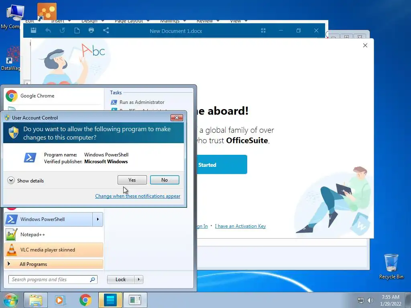Click the Redo icon in OfficeSuite toolbar
Image resolution: width=411 pixels, height=308 pixels.
[x=62, y=30]
